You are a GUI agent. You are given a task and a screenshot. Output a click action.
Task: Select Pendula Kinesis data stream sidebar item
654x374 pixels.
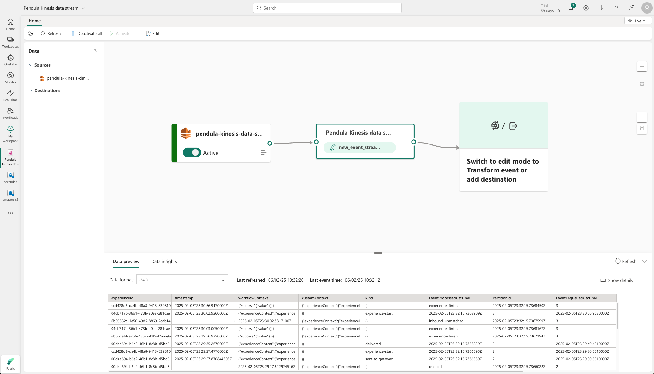[x=10, y=157]
